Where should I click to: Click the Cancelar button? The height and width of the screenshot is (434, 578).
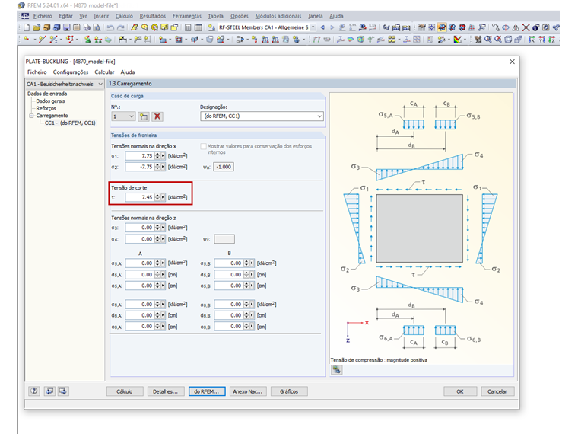point(497,391)
